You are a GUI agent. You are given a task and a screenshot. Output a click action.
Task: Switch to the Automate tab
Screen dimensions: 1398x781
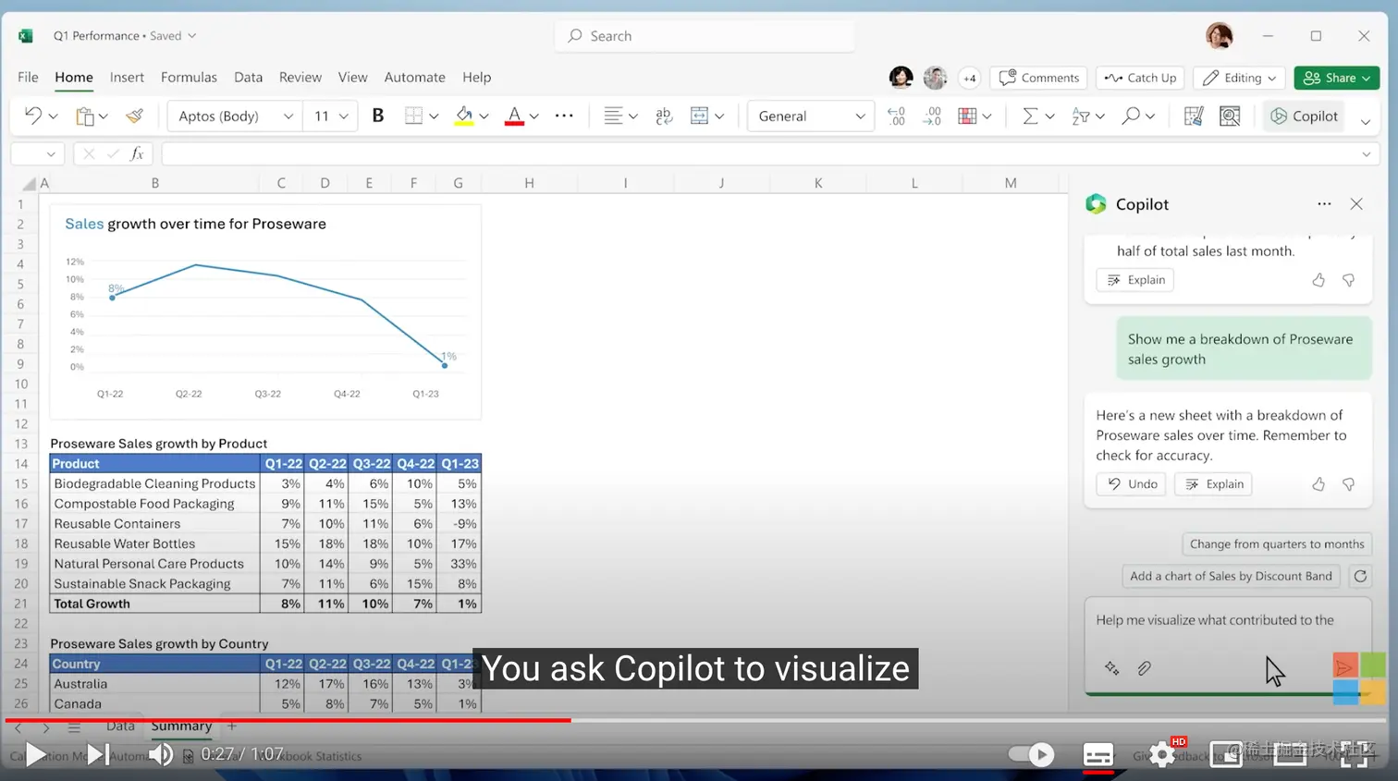414,78
